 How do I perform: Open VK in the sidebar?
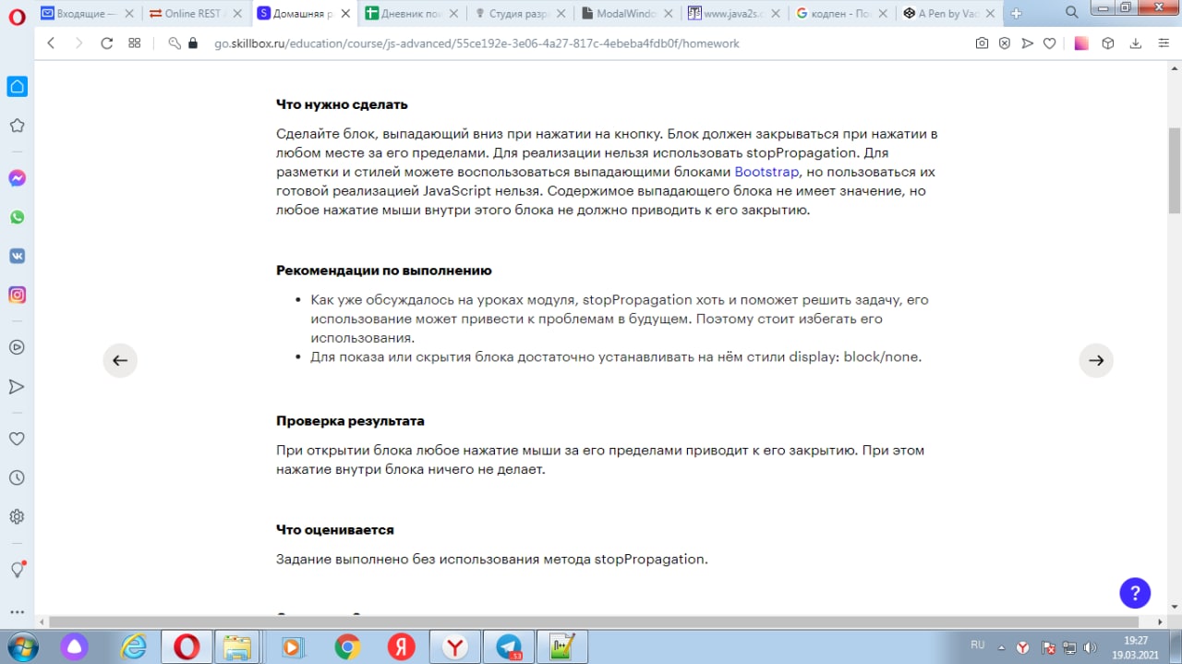tap(17, 256)
